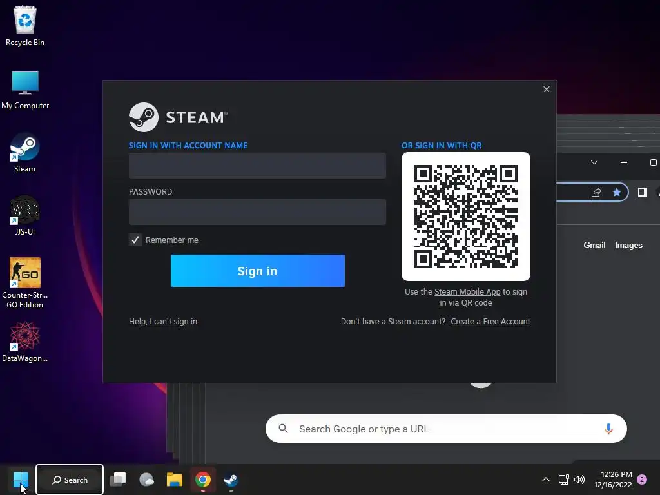The image size is (660, 495).
Task: Toggle the Remember me checkbox
Action: (135, 240)
